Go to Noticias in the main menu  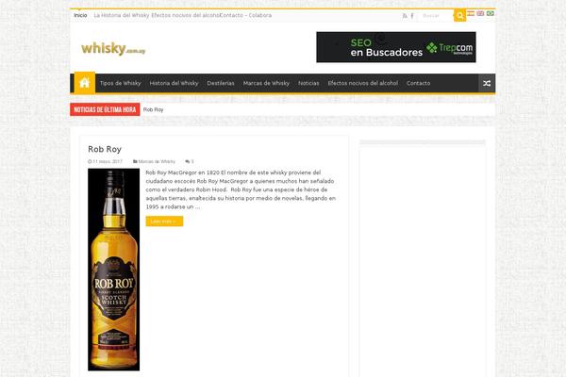pos(308,83)
